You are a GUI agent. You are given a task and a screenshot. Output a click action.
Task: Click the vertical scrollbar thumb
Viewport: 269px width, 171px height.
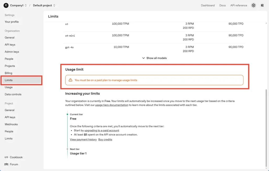[x=266, y=128]
